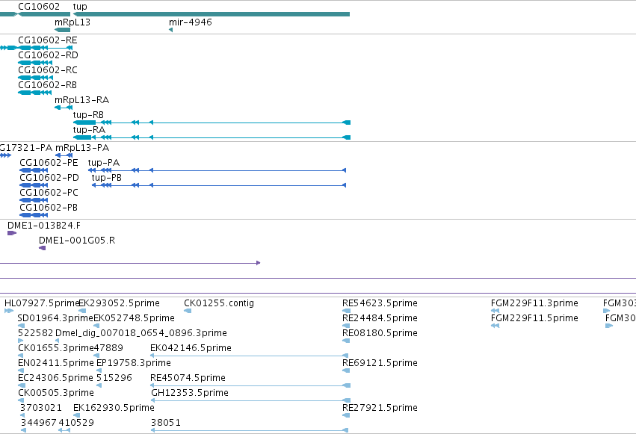
Task: Select the tup-PB protein feature
Action: coord(219,185)
